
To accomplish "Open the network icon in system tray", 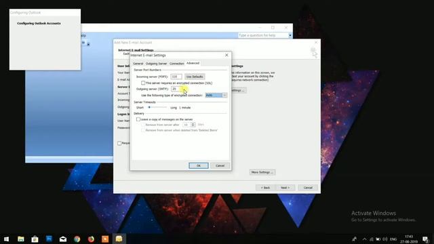I will pyautogui.click(x=372, y=239).
